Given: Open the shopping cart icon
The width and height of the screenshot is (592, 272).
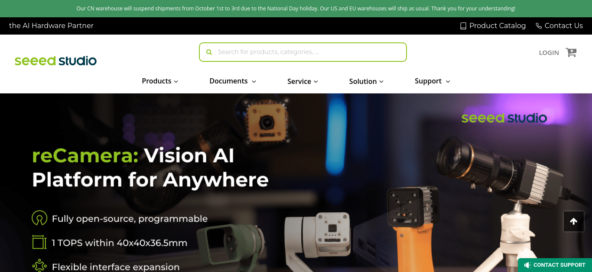Looking at the screenshot, I should pos(571,52).
